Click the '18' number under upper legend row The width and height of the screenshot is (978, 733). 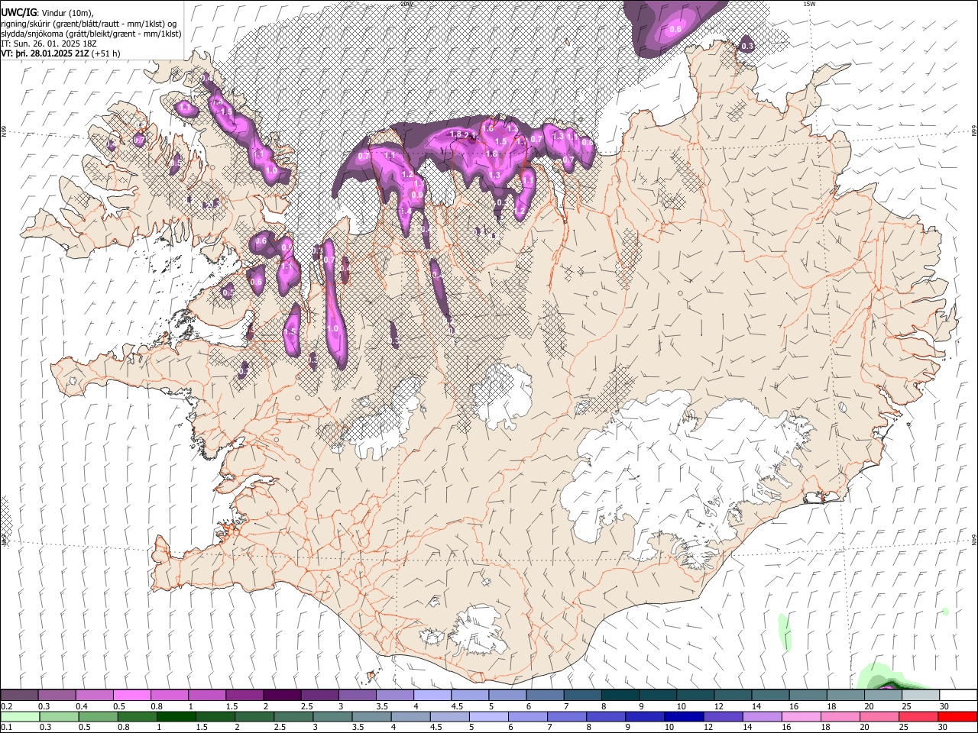[831, 706]
